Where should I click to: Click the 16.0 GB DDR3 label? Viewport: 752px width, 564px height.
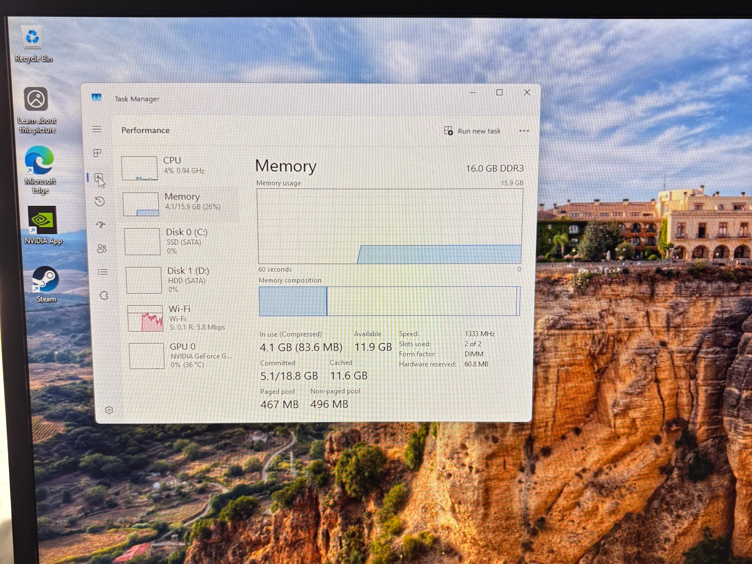[x=495, y=169]
